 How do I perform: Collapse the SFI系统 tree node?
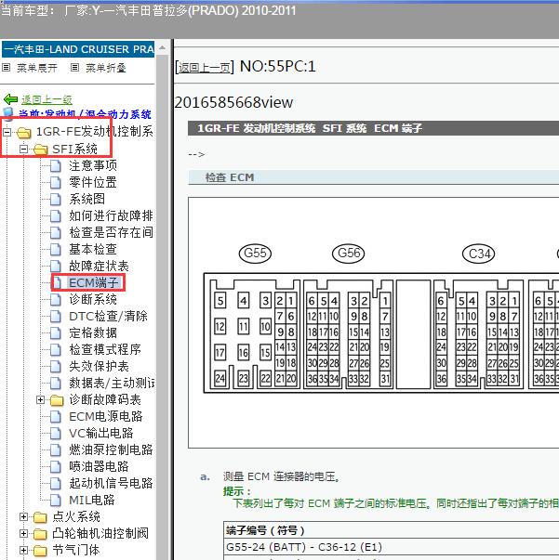click(x=23, y=150)
